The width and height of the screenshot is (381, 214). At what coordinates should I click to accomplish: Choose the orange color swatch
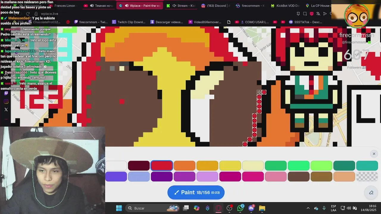[x=185, y=166]
